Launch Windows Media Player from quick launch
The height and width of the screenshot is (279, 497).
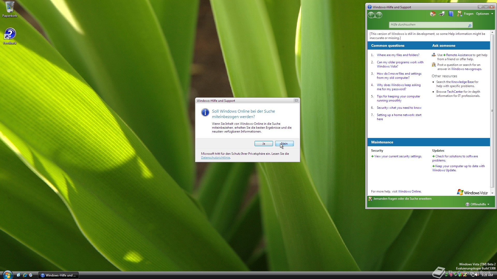point(31,275)
